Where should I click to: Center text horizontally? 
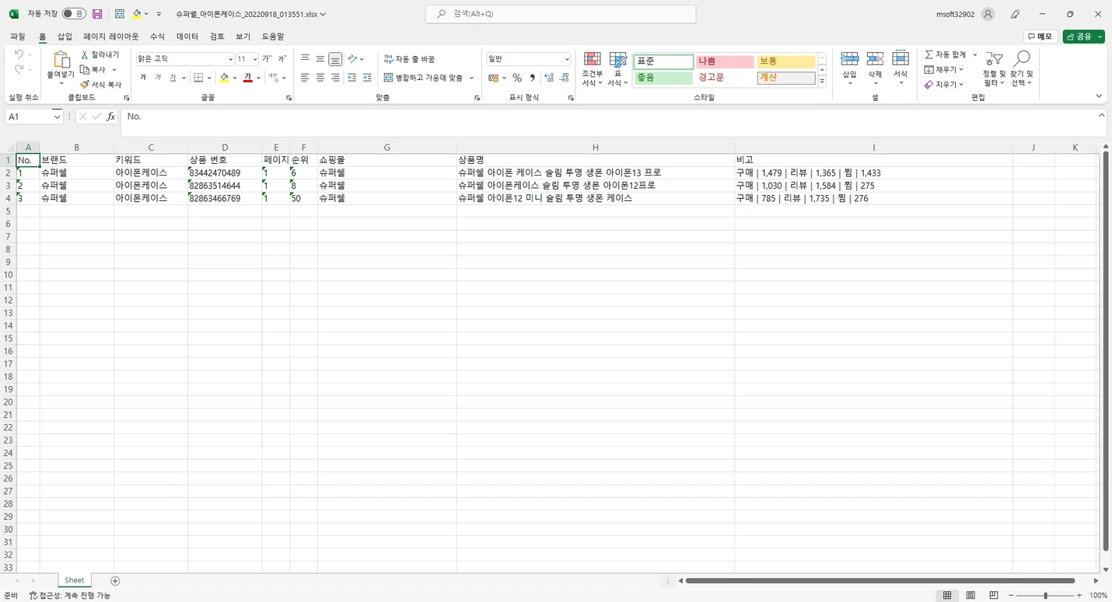point(320,78)
